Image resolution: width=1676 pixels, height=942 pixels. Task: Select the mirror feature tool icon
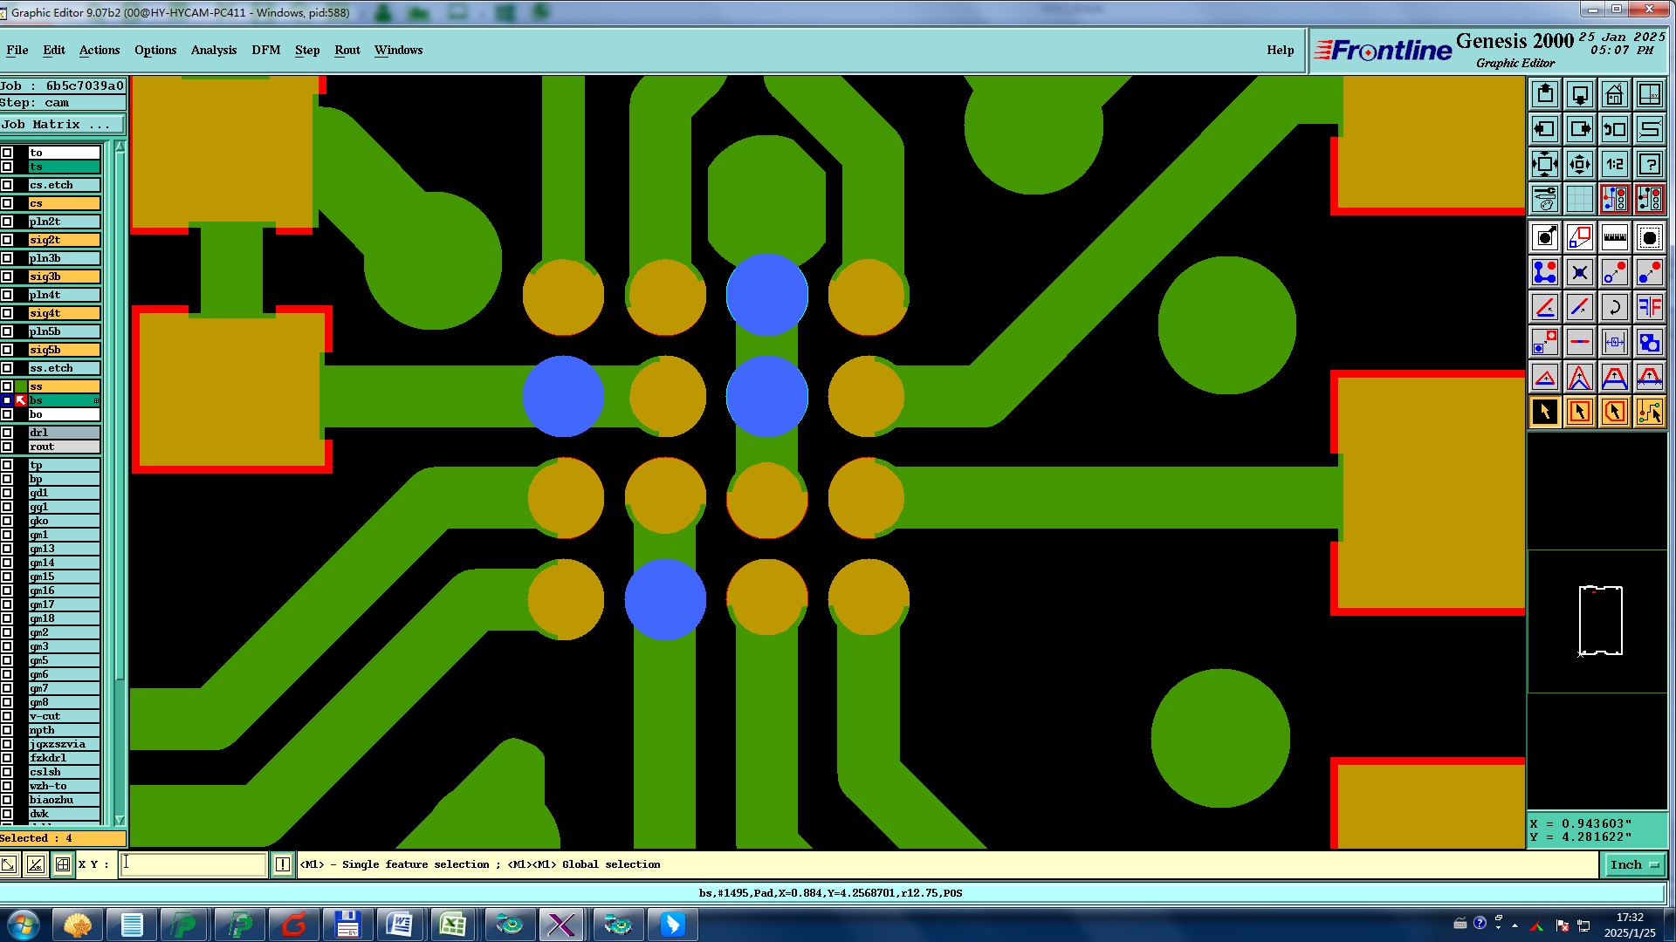coord(1649,307)
